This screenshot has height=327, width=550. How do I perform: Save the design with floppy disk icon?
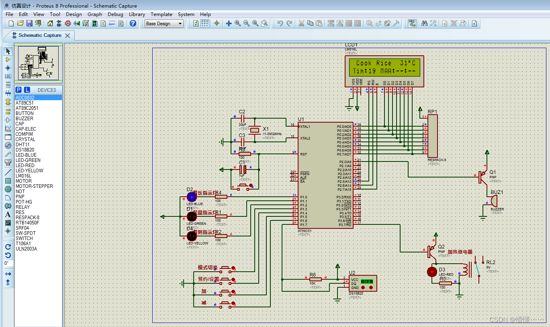click(29, 24)
